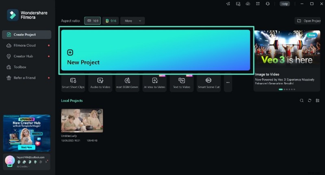Refresh the local projects list

310,100
